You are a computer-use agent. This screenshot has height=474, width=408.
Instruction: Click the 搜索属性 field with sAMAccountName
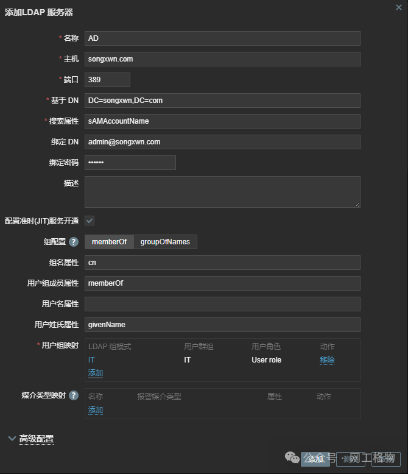coord(222,121)
